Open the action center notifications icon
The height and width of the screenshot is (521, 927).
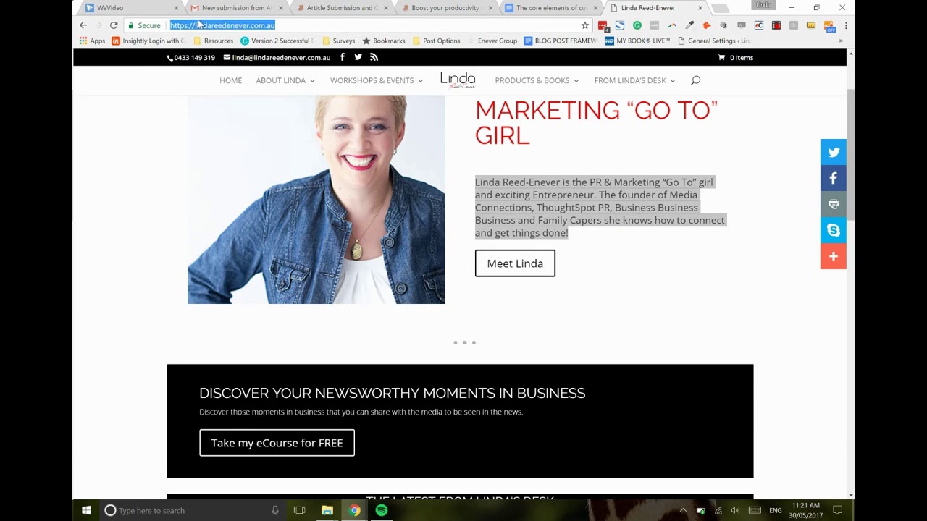point(838,510)
